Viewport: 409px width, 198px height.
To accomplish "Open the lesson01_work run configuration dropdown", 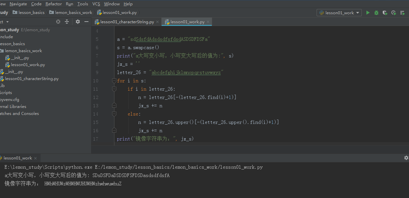I will (339, 13).
